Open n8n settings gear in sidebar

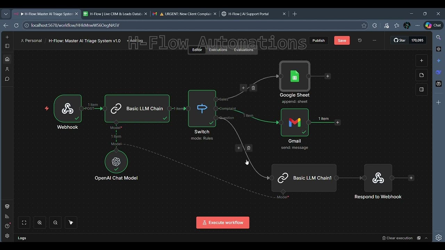(7, 236)
